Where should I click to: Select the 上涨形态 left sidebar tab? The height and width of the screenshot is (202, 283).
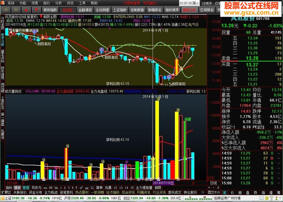click(x=2, y=103)
